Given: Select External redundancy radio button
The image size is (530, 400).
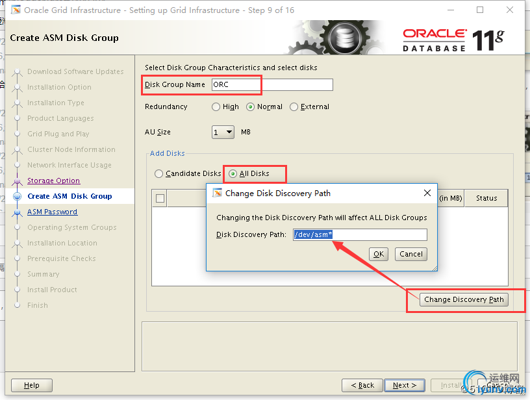Looking at the screenshot, I should coord(294,106).
